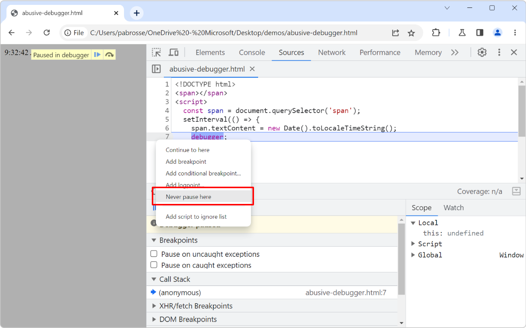Open DevTools settings gear
The width and height of the screenshot is (526, 328).
pyautogui.click(x=482, y=52)
